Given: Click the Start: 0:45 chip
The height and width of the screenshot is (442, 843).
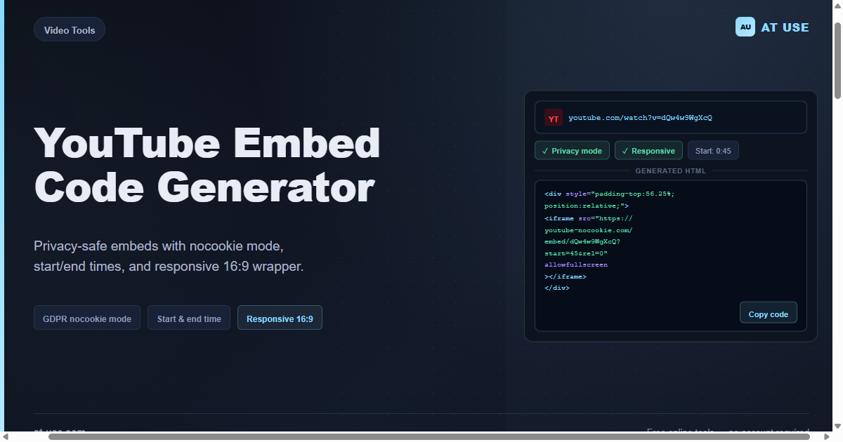Looking at the screenshot, I should (713, 151).
